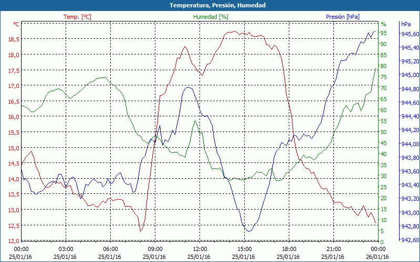Select the 943,80 pressure axis value
Viewport: 420px width, 262px height.
click(x=410, y=158)
